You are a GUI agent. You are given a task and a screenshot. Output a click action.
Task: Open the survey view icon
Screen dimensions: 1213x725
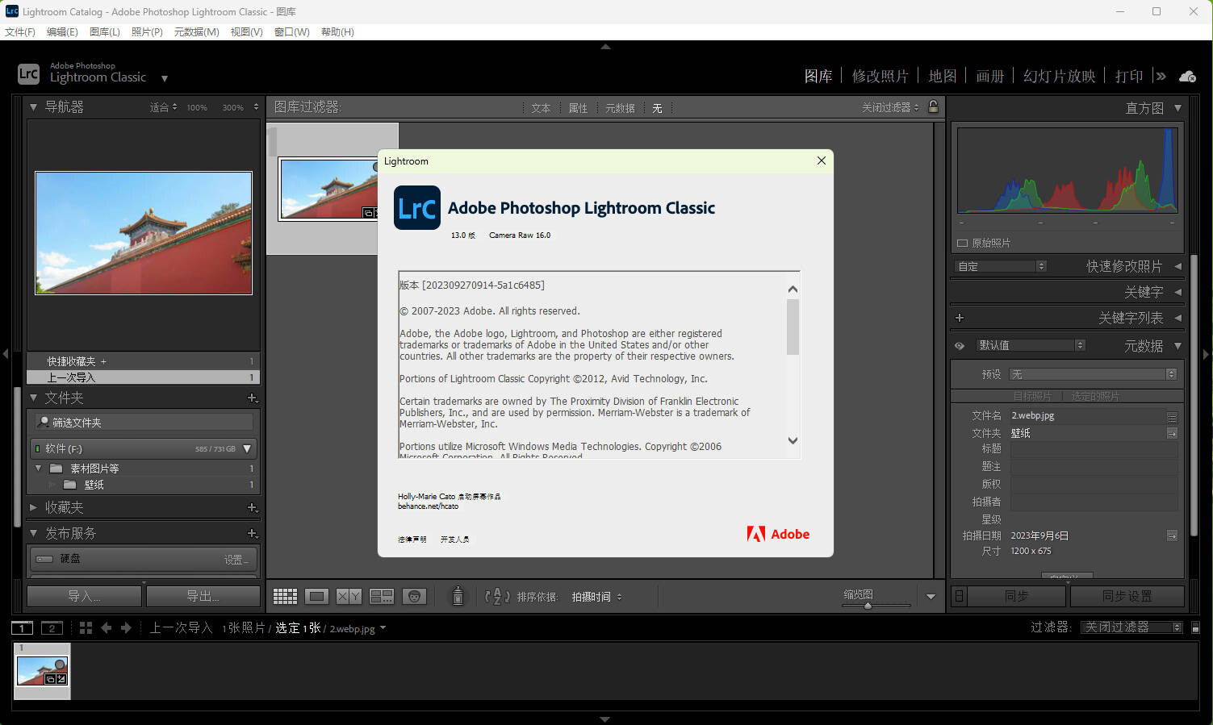[381, 597]
